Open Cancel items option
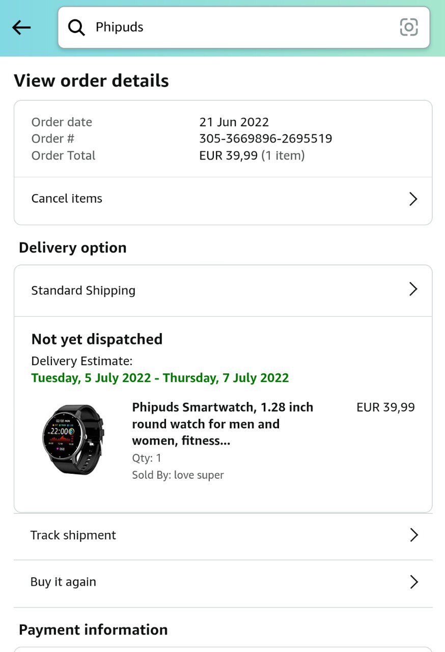The width and height of the screenshot is (445, 652). point(67,199)
